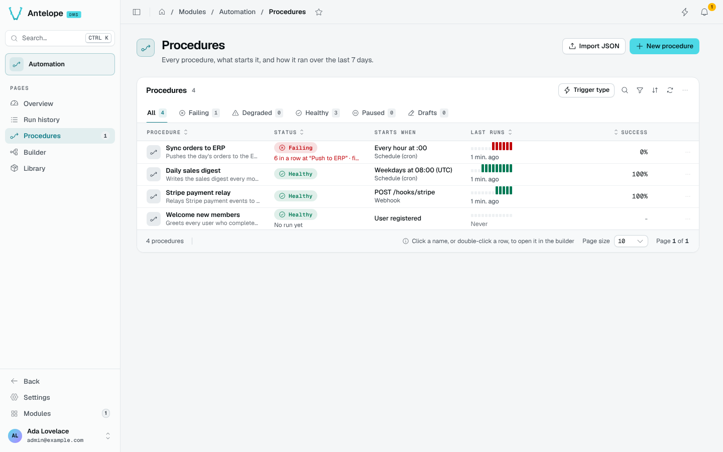Open row menu for Sync orders to ERP
The height and width of the screenshot is (452, 723).
688,152
